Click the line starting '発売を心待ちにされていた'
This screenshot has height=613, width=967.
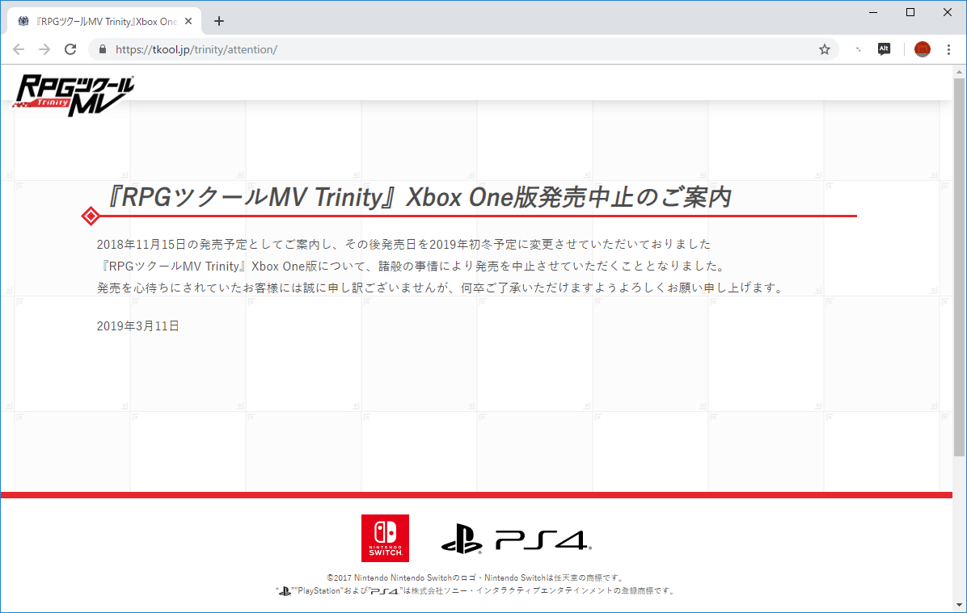pyautogui.click(x=440, y=288)
